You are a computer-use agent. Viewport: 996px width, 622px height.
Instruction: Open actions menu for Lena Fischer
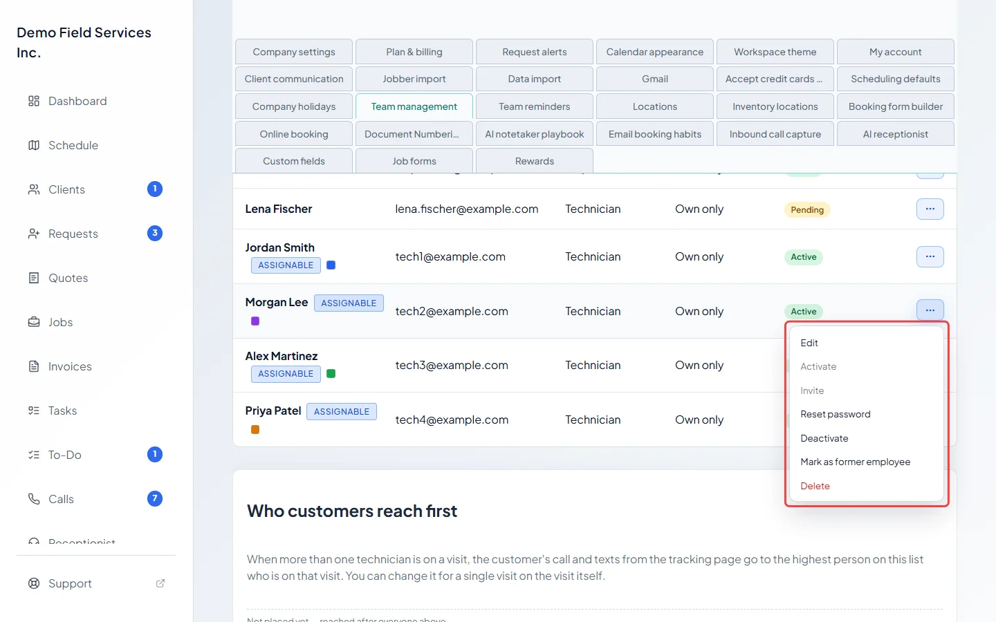pyautogui.click(x=930, y=209)
